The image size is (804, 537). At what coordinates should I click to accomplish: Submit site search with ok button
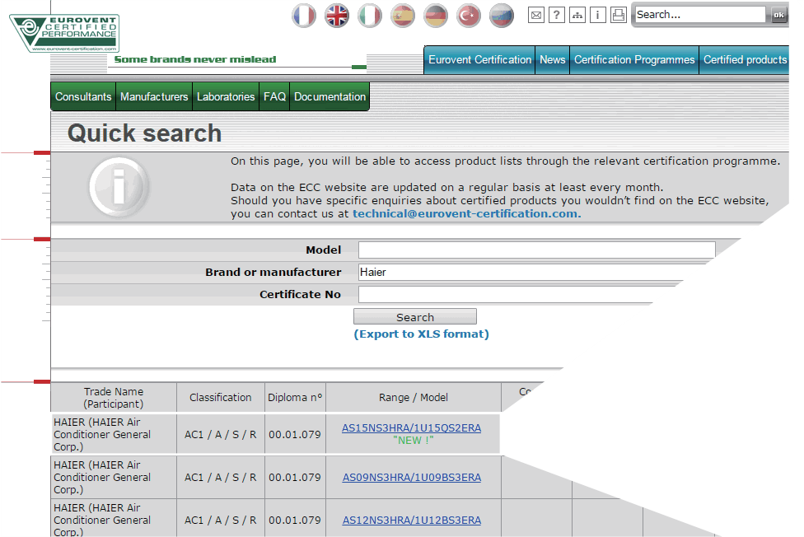click(778, 15)
